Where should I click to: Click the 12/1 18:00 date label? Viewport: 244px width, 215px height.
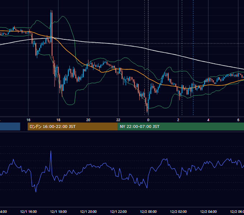tap(58, 211)
